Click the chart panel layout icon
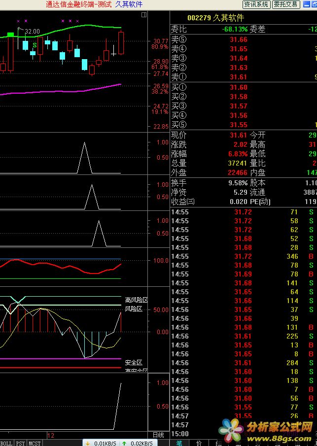Viewport: 317px width, 446px height. tap(144, 14)
